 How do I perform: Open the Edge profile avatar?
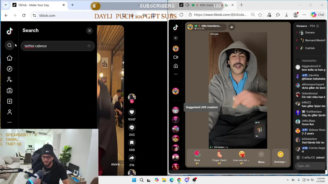296,15
